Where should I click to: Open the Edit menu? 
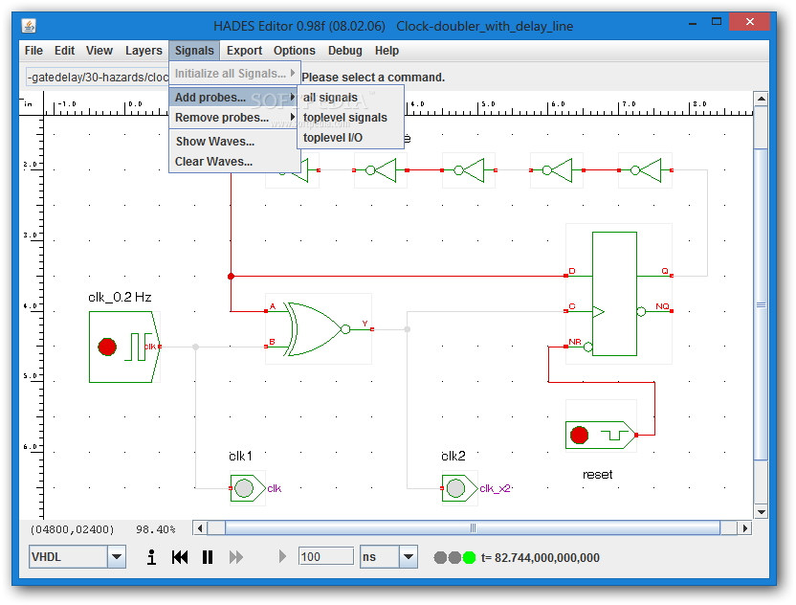pos(64,51)
